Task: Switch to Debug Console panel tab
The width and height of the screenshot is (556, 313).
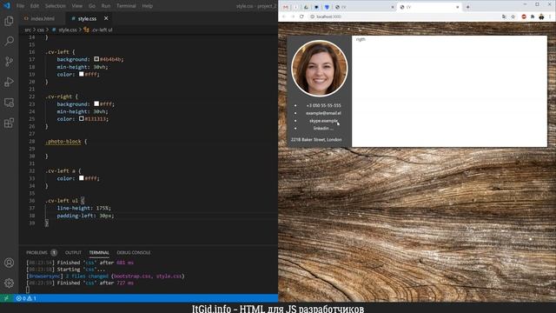Action: [x=133, y=252]
